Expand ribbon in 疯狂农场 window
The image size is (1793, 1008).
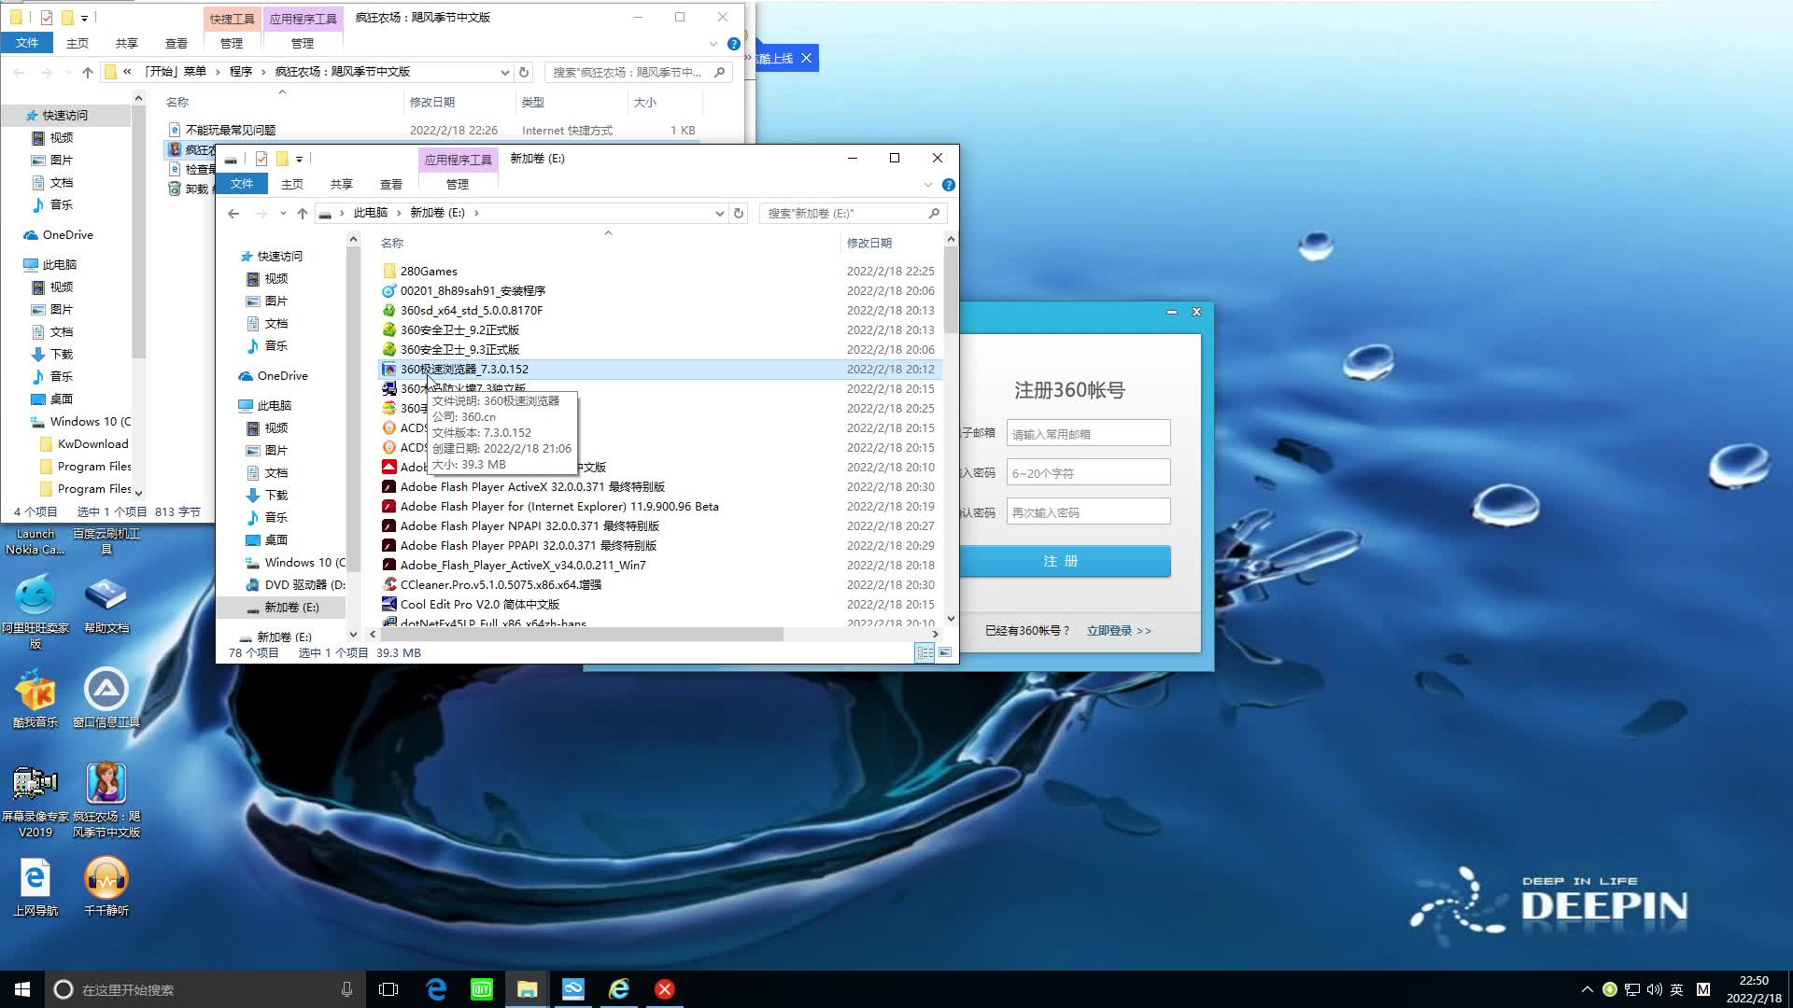click(x=713, y=44)
